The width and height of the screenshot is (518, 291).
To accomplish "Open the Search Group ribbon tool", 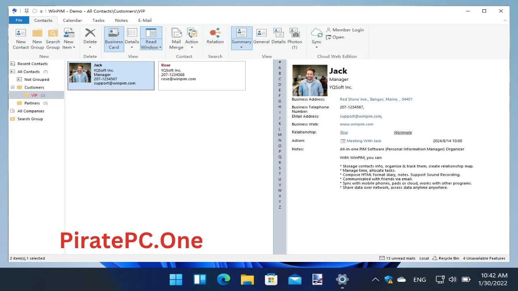I will point(53,38).
